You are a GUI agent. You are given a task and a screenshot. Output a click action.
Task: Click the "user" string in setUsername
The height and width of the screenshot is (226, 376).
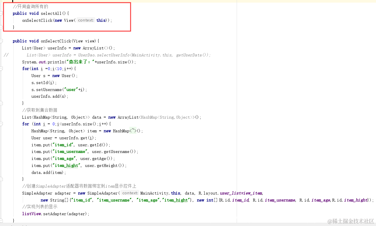[71, 90]
